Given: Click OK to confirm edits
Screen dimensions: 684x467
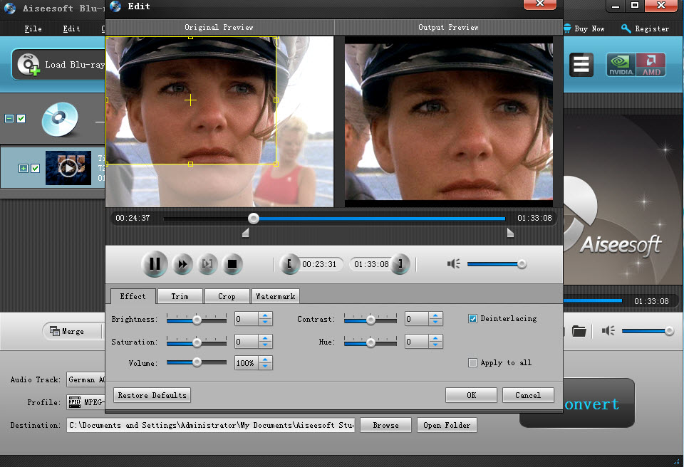Looking at the screenshot, I should [x=471, y=395].
